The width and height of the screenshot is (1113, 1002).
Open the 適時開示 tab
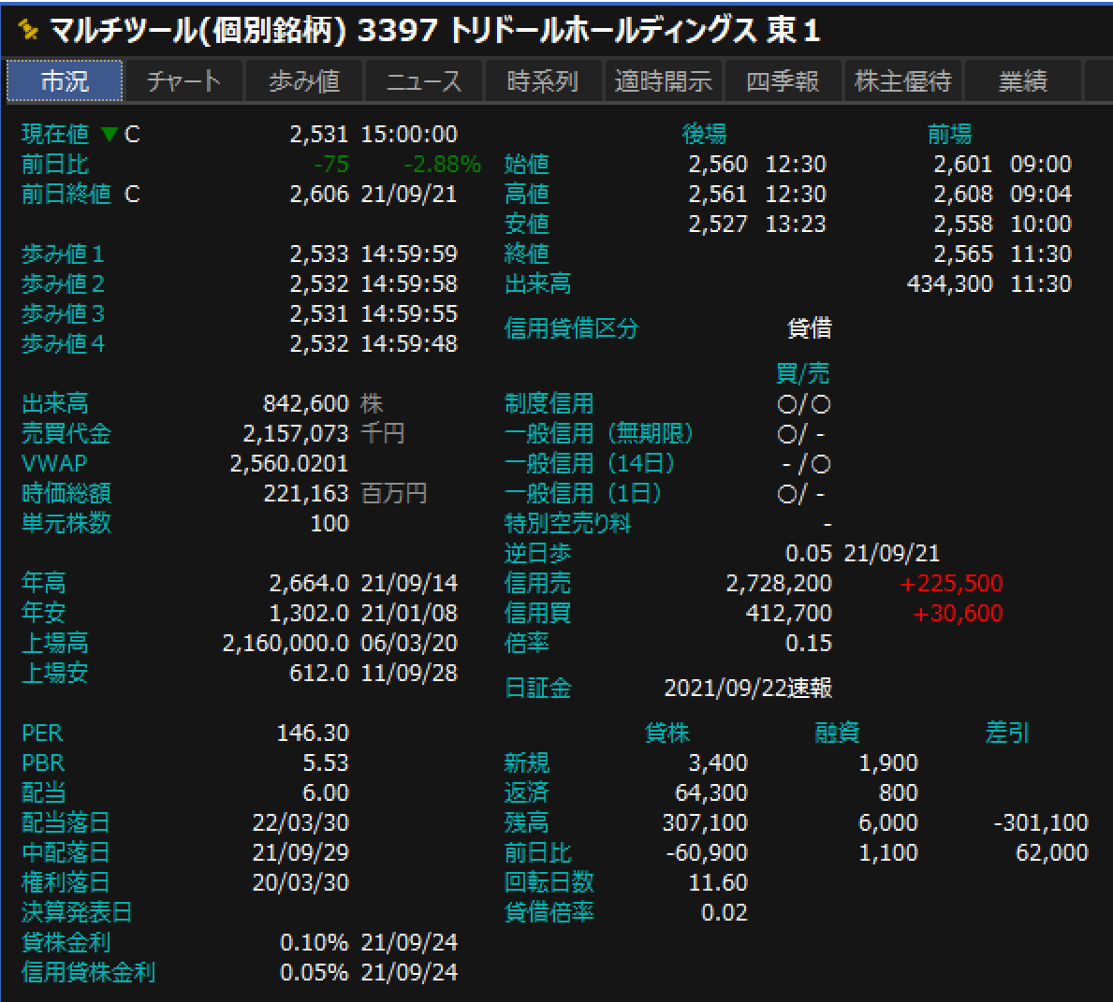click(663, 80)
